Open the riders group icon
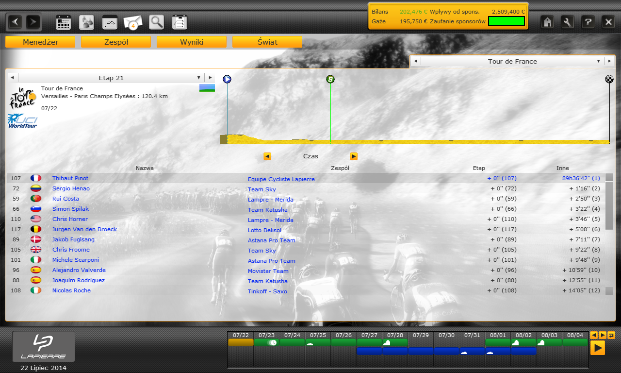Viewport: 621px width, 373px height. 87,22
